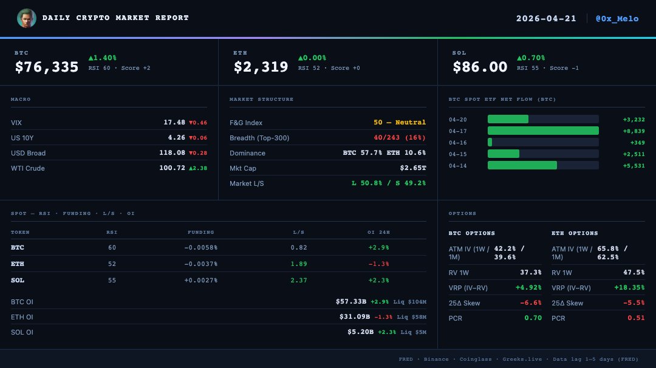The image size is (656, 368).
Task: Click the ETH PCR value 0.51
Action: click(x=636, y=318)
